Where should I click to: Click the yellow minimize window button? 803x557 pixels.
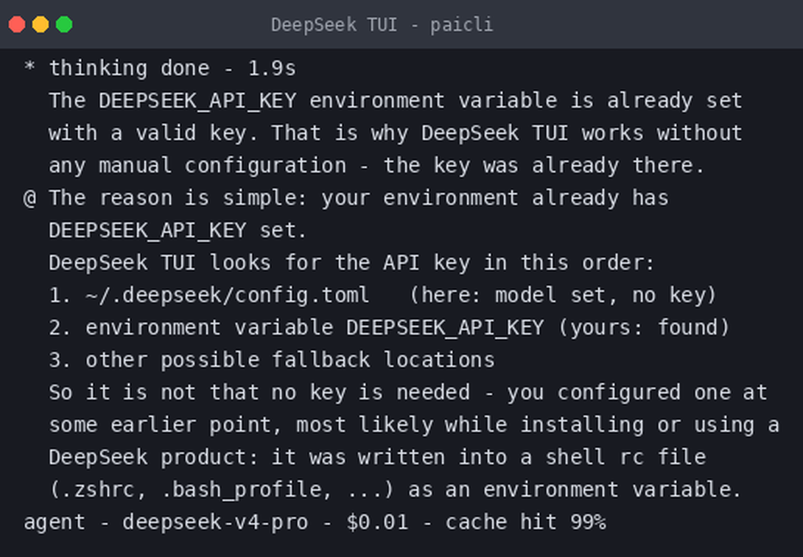coord(41,24)
